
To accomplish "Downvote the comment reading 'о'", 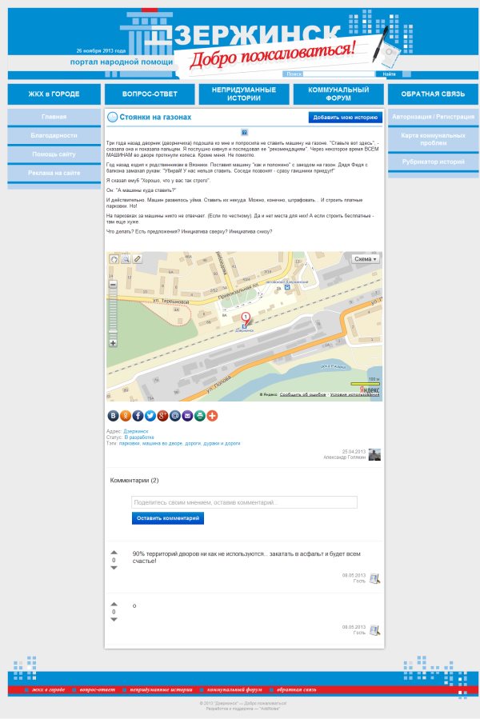I will (114, 620).
